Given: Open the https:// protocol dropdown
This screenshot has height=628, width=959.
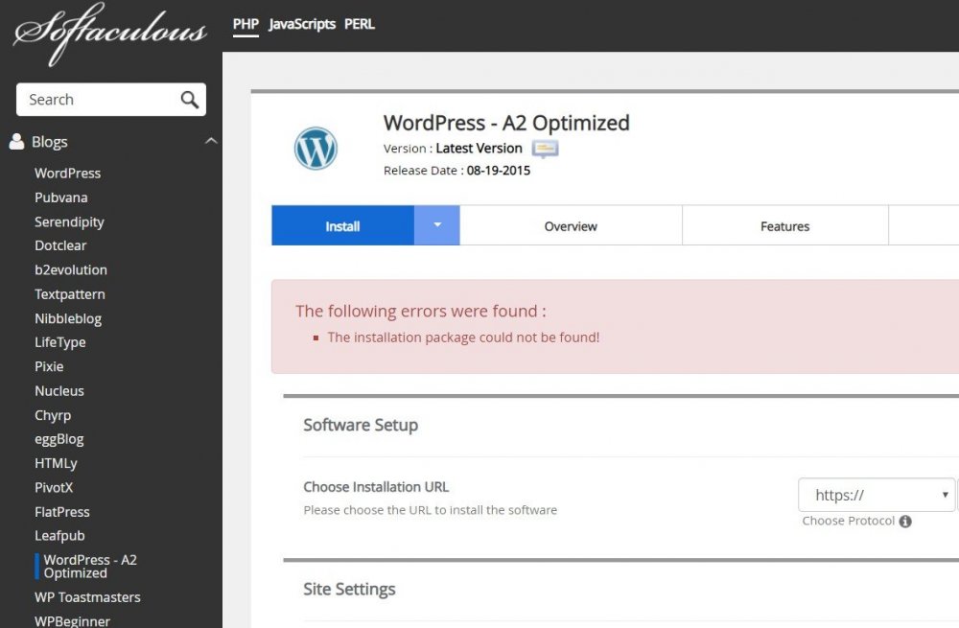Looking at the screenshot, I should click(877, 495).
